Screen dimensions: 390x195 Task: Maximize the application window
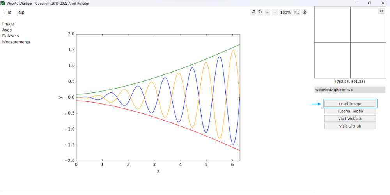click(370, 3)
